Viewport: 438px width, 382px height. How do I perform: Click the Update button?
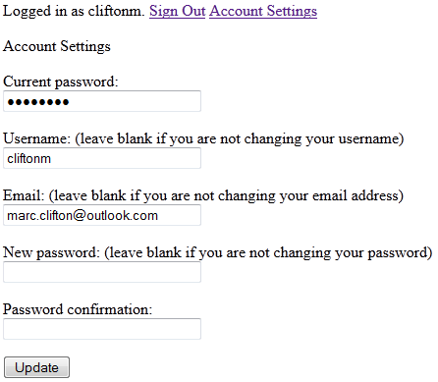coord(36,367)
